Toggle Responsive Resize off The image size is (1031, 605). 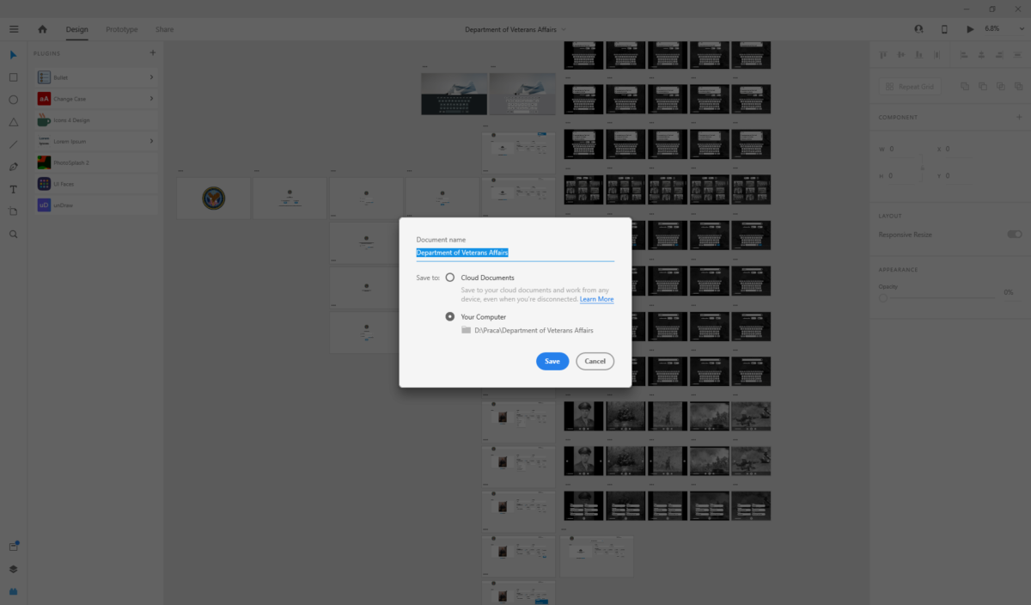(x=1014, y=234)
